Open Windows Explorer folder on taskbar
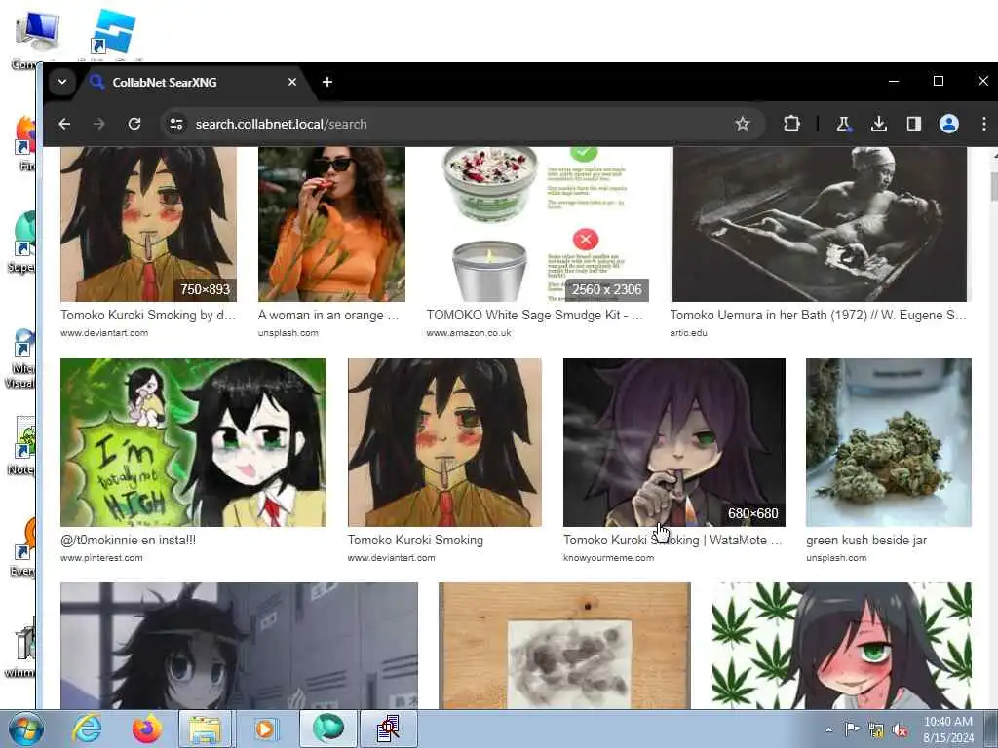Screen dimensions: 998x748 tap(205, 729)
